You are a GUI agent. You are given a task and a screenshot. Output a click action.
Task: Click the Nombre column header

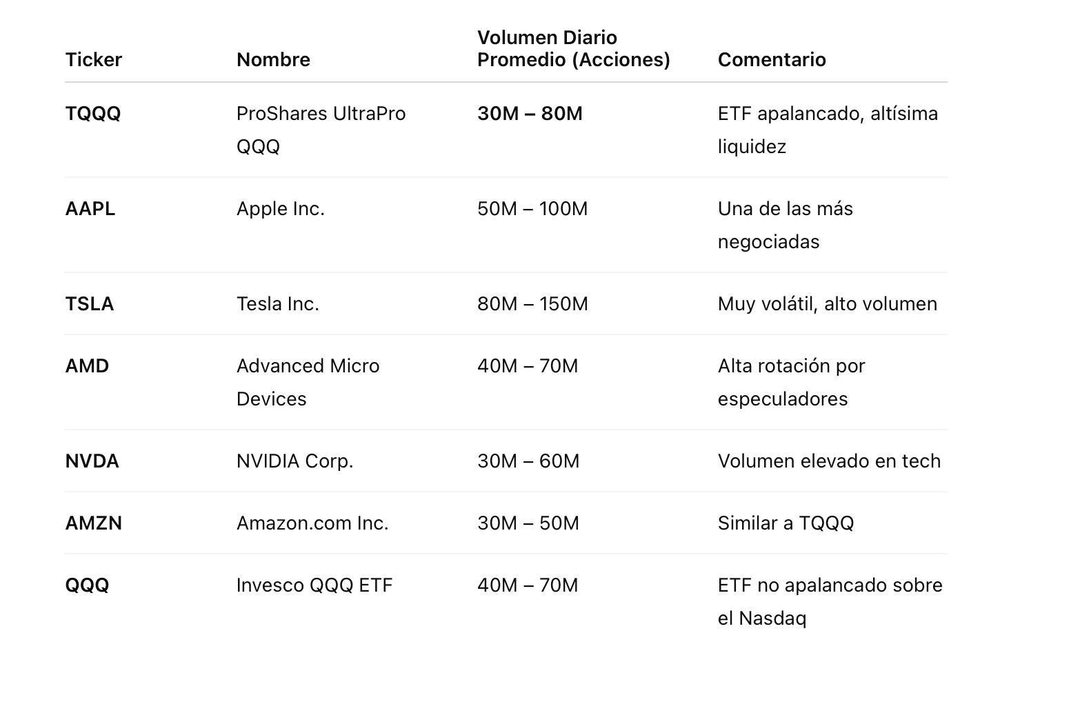click(273, 60)
